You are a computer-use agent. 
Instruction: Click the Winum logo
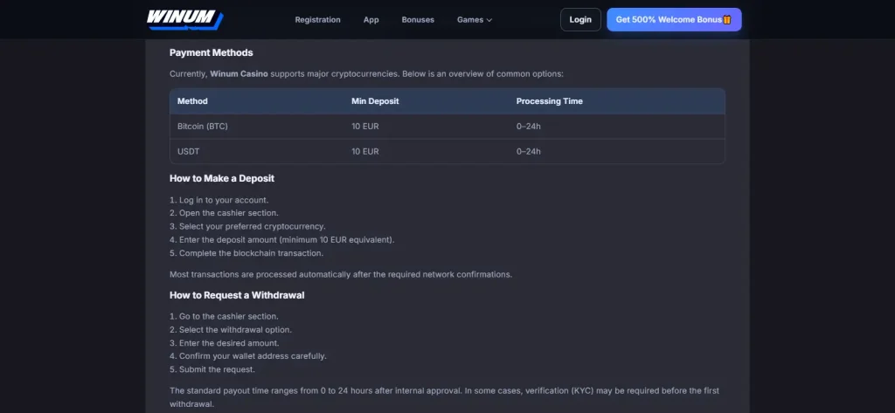click(185, 19)
